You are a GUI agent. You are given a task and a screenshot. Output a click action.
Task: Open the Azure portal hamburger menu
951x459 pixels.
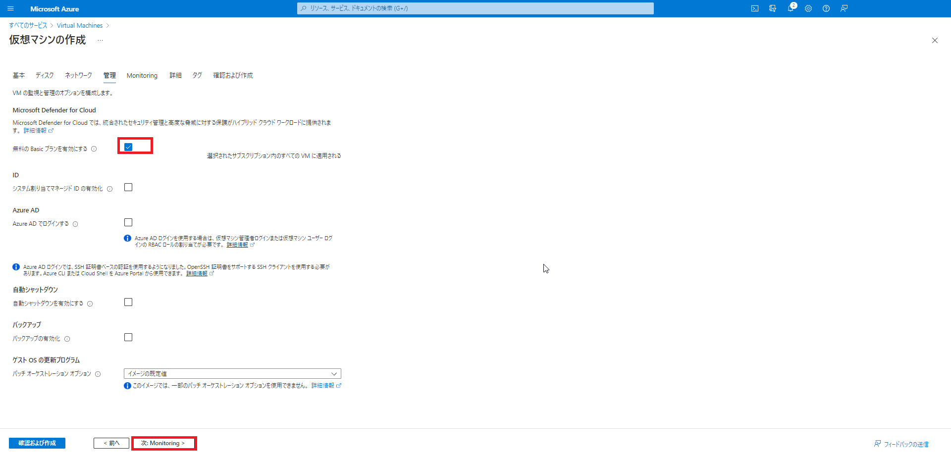tap(10, 8)
